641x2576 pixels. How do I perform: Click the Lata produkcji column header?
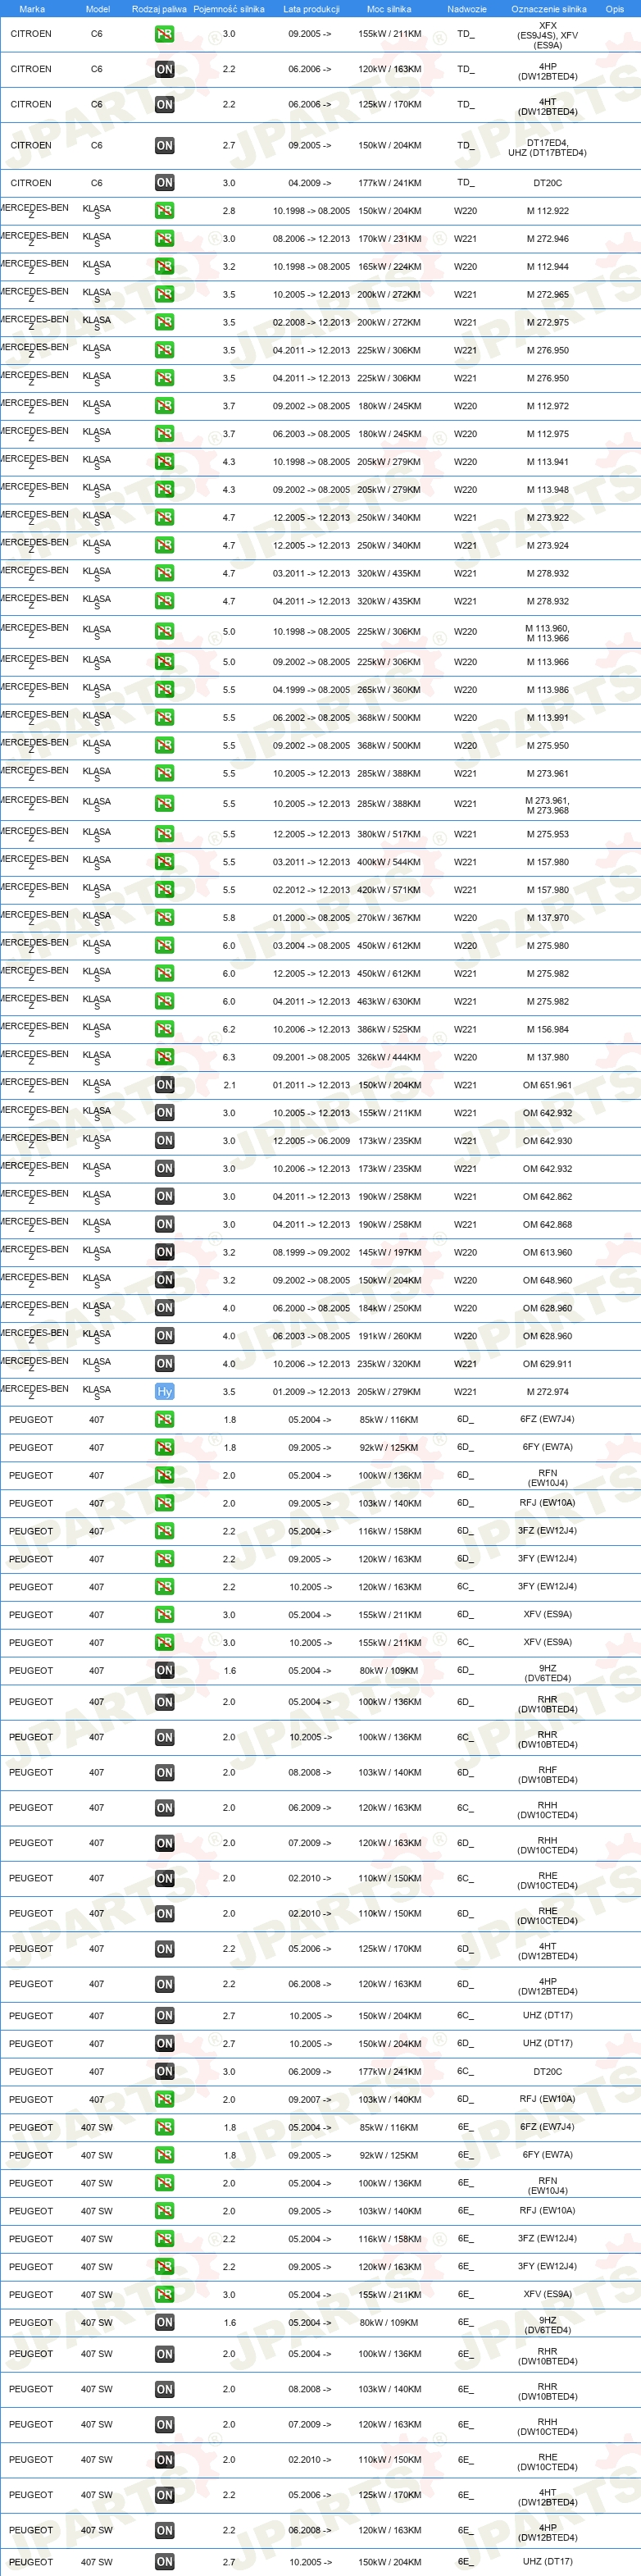(x=311, y=9)
